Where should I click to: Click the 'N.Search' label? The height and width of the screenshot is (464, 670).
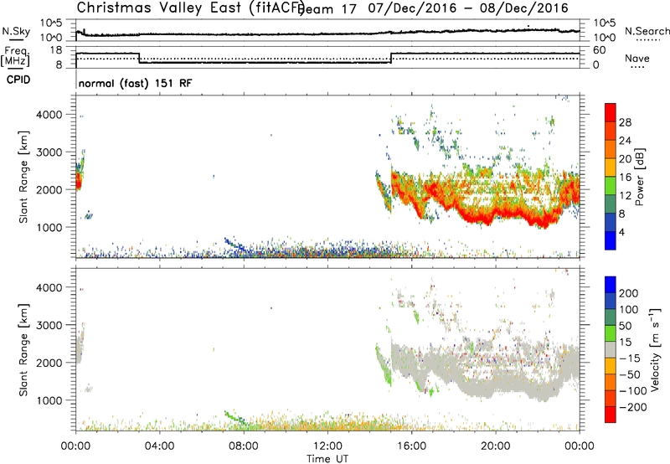(x=647, y=31)
